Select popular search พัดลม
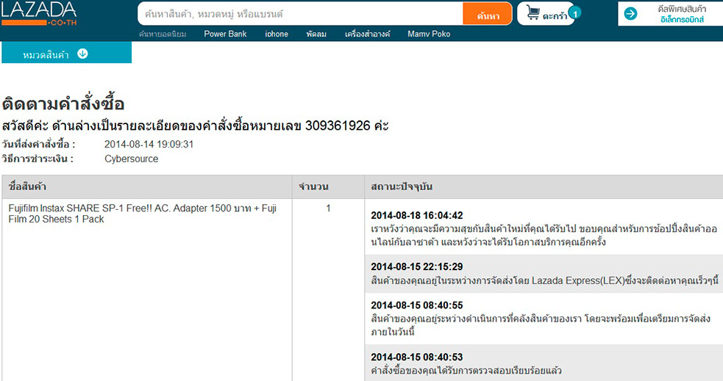This screenshot has width=723, height=381. pos(316,34)
